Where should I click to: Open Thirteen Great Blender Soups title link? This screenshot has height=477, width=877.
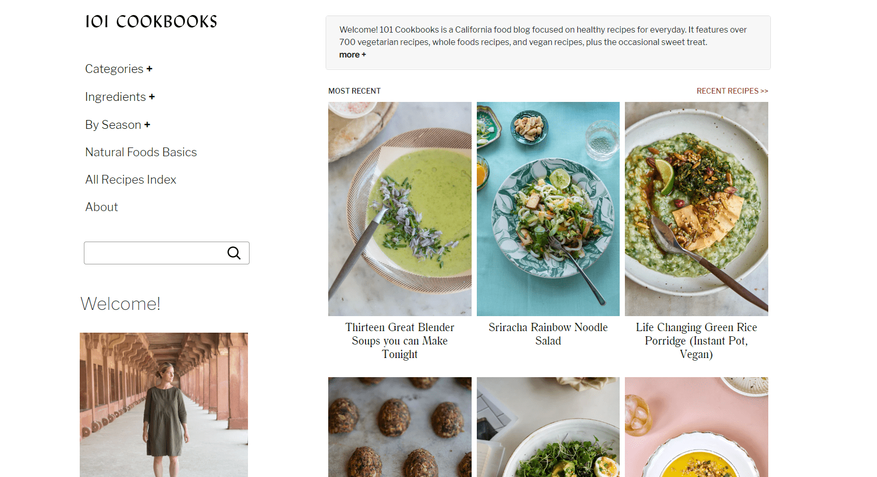coord(400,341)
